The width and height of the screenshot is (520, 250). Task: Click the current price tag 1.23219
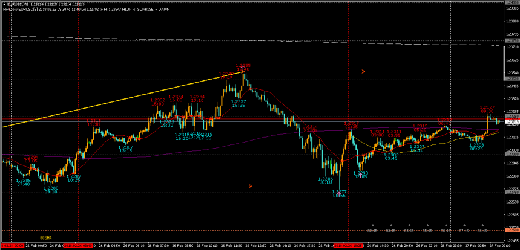pyautogui.click(x=512, y=122)
